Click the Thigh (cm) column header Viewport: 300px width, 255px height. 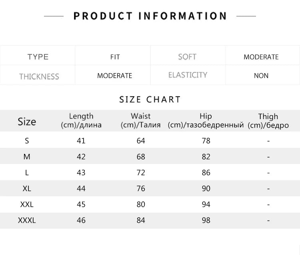click(x=268, y=121)
